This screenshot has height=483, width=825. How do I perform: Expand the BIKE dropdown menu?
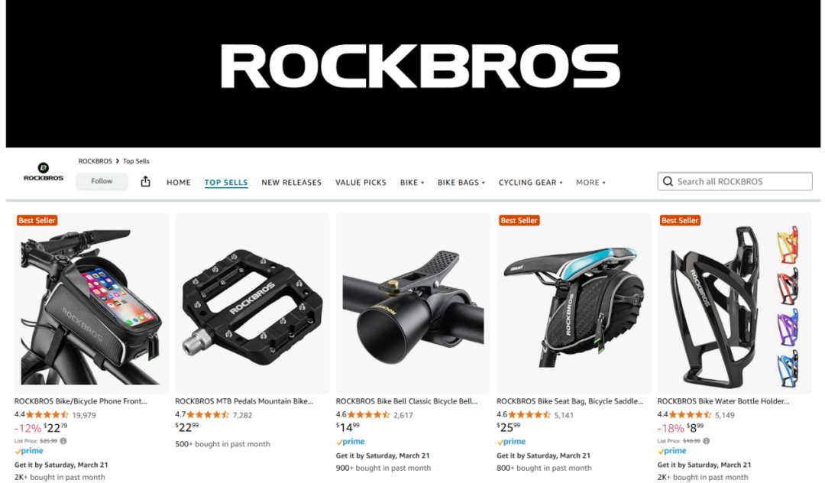click(412, 183)
